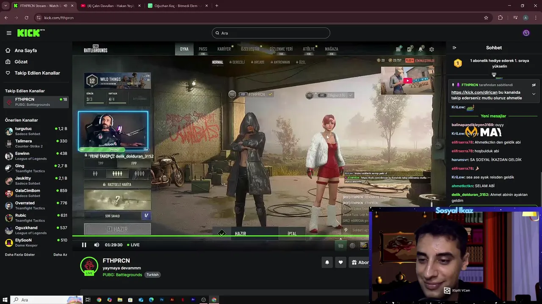Open recommended channel Jaukitty

click(x=36, y=181)
